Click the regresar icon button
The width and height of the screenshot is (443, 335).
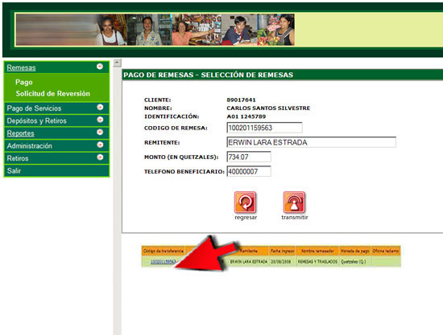(x=245, y=202)
